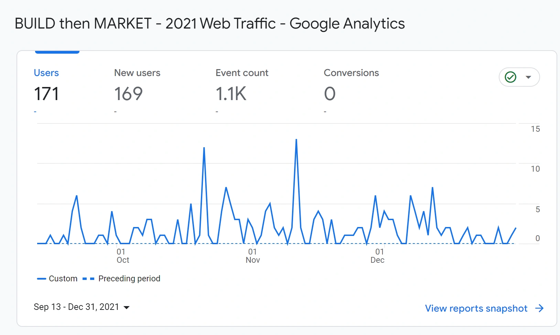Screen dimensions: 560x335
Task: Click the 01 Oct axis label
Action: point(122,256)
